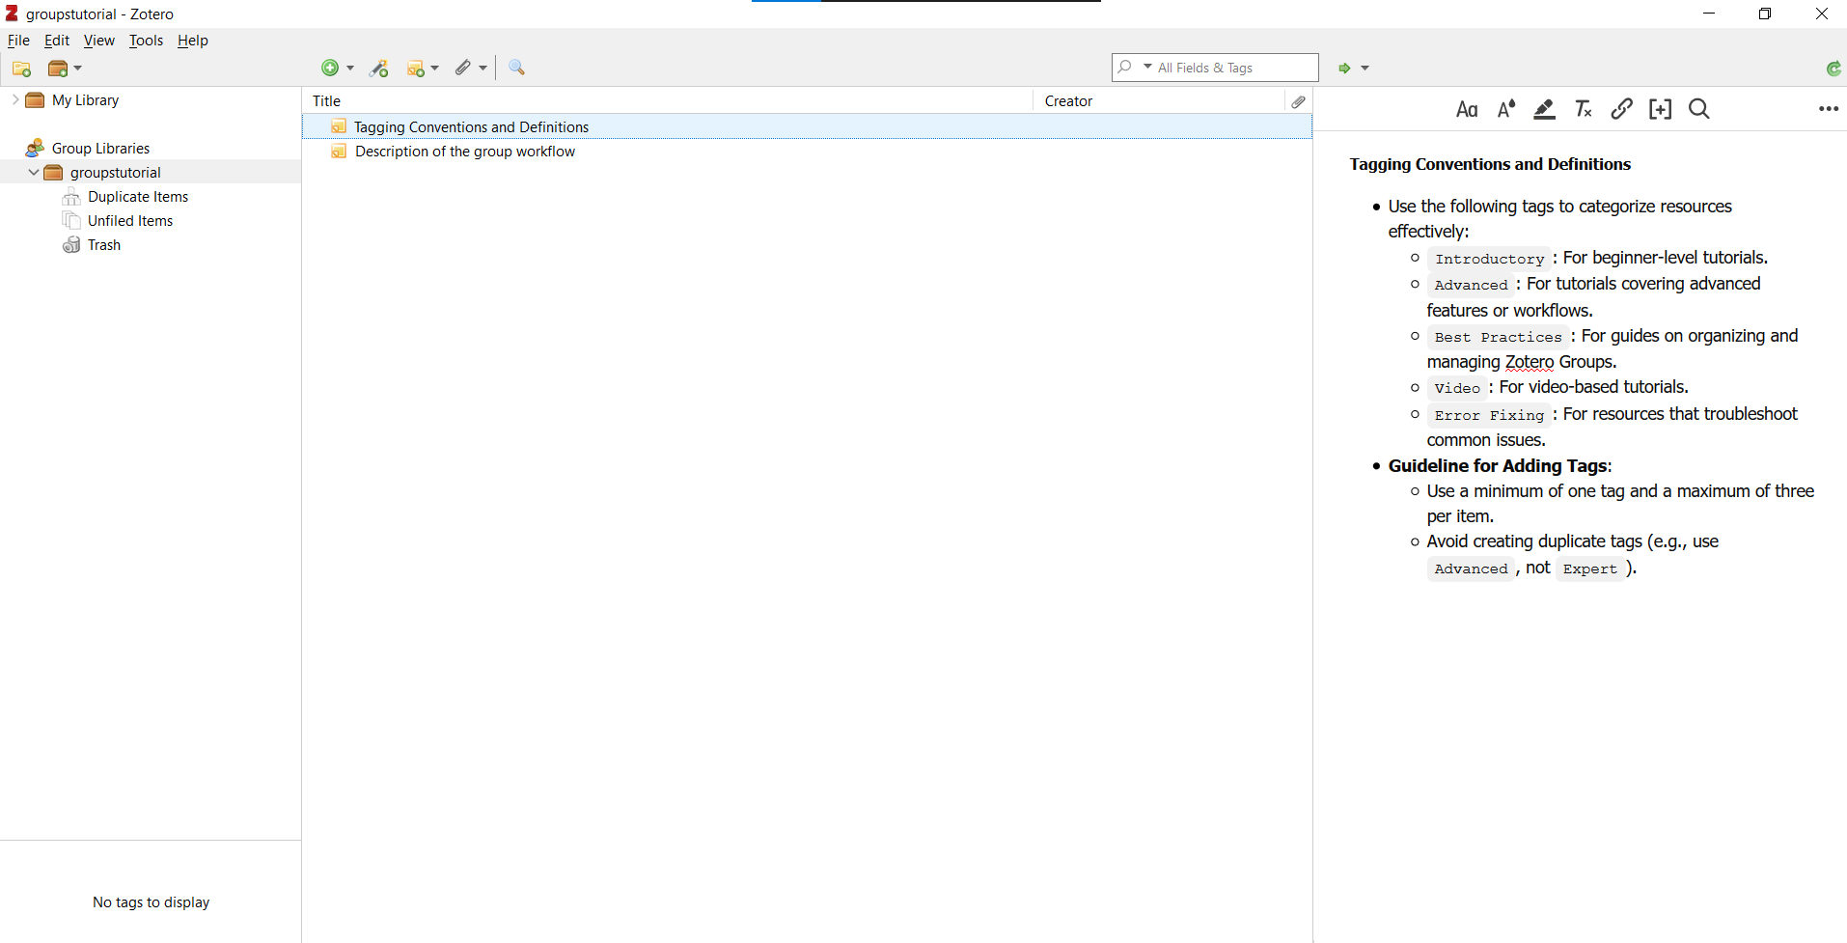Image resolution: width=1847 pixels, height=943 pixels.
Task: Click the Clear Formatting icon
Action: coord(1583,109)
